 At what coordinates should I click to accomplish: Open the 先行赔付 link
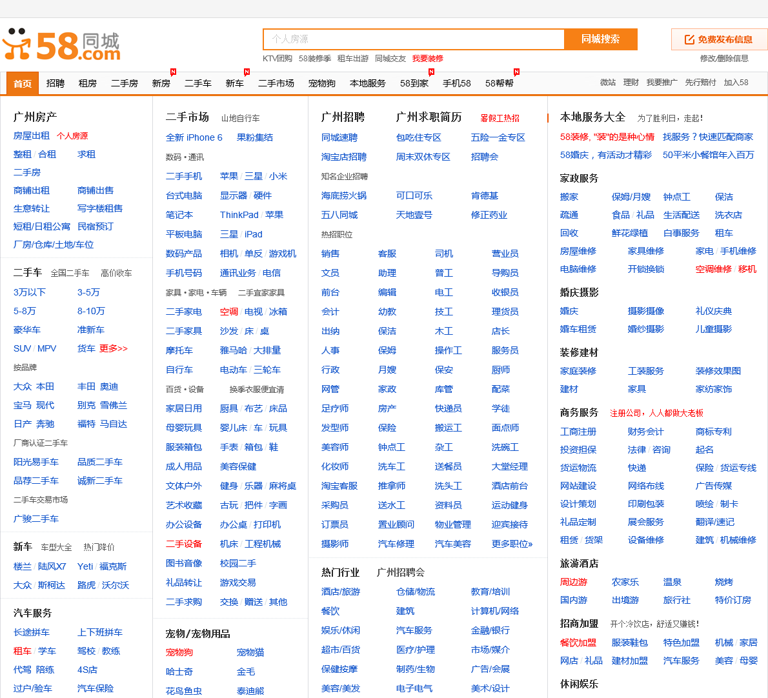pos(700,82)
